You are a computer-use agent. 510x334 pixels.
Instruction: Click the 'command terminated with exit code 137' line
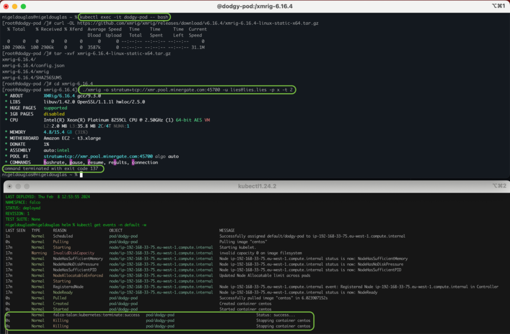point(51,168)
